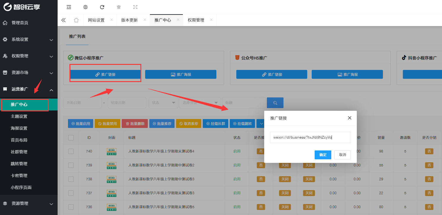Switch to the 版本更新 tab

click(x=129, y=20)
